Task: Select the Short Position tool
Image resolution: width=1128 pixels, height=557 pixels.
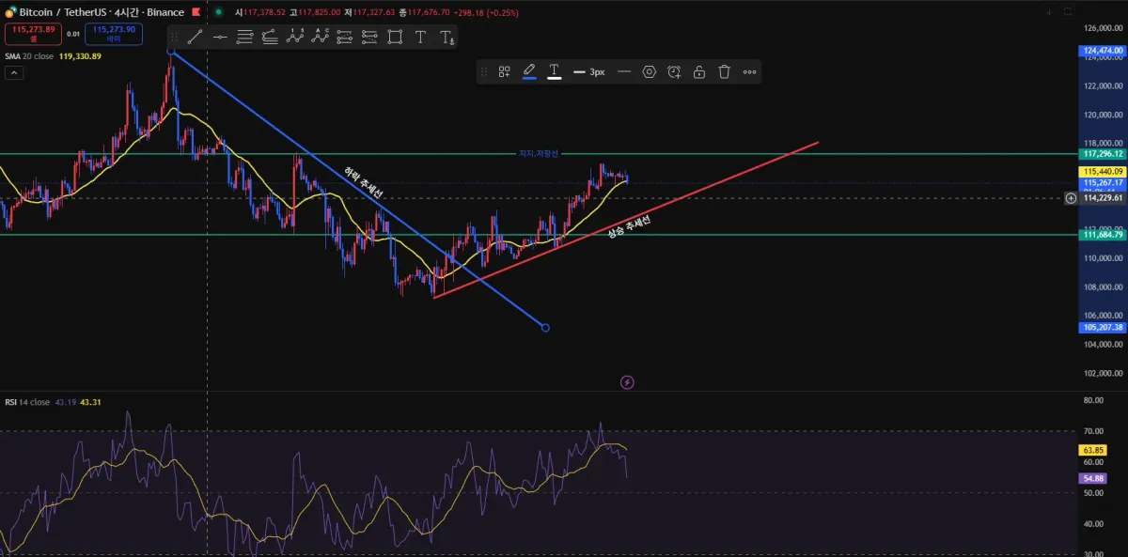Action: [369, 37]
